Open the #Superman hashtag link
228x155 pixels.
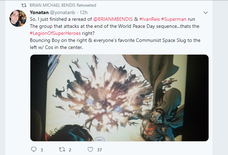174,19
